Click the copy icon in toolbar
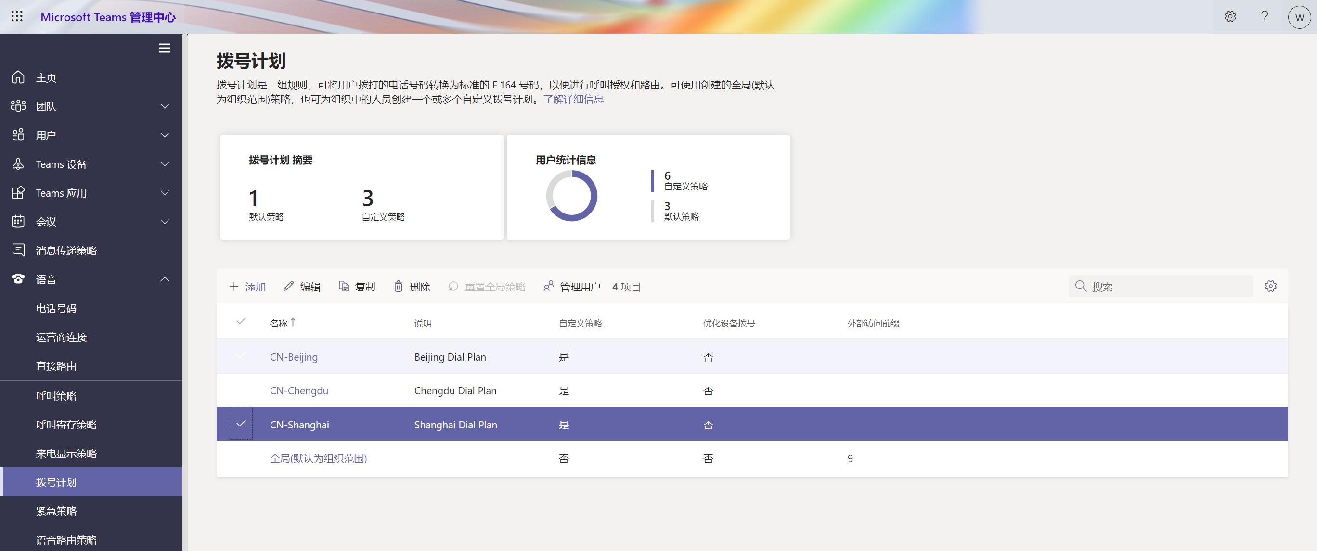Viewport: 1317px width, 551px height. pos(344,287)
